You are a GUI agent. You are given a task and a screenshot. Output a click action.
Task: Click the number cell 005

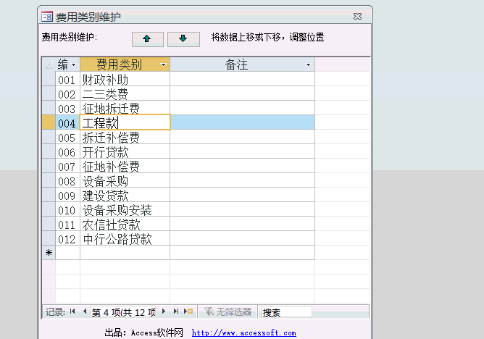[67, 137]
